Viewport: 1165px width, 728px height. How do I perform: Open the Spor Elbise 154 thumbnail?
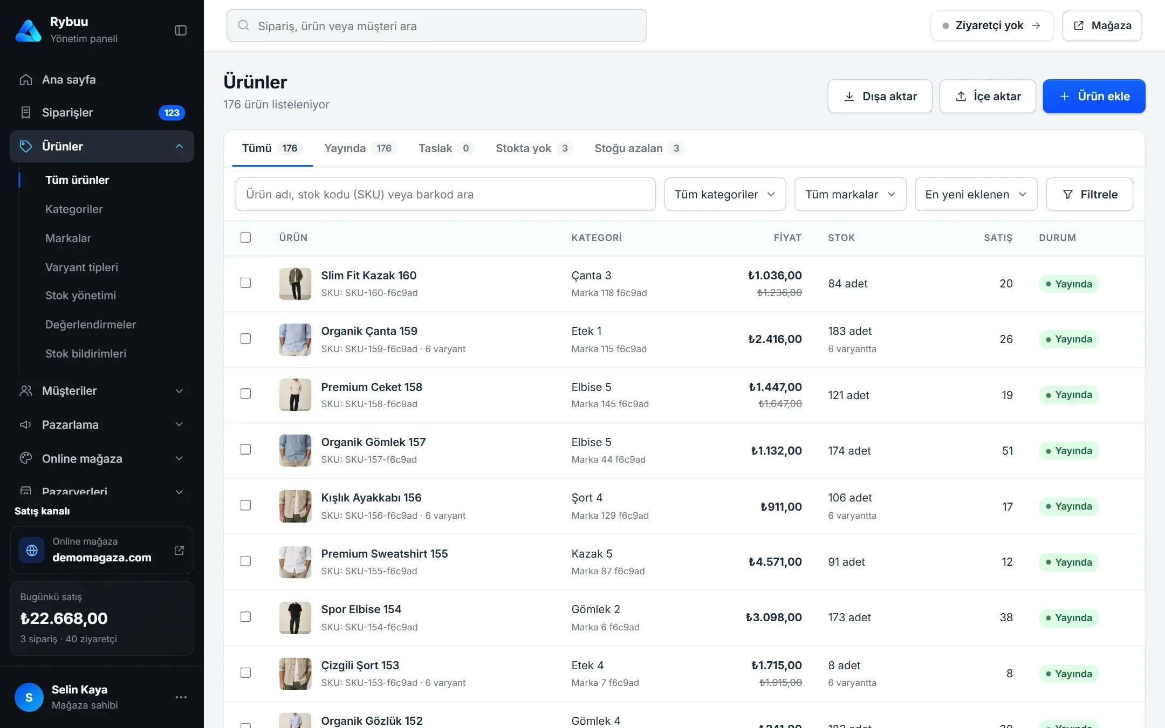click(295, 618)
